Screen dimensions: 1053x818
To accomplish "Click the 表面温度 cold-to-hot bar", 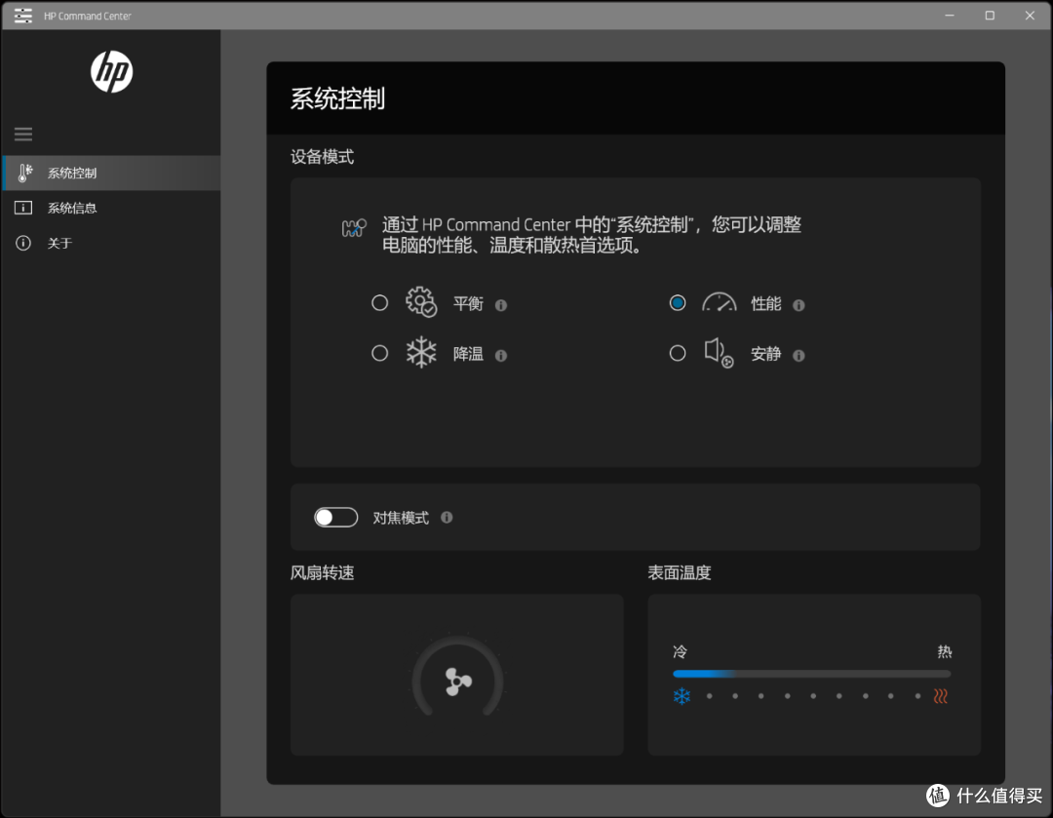I will [812, 674].
